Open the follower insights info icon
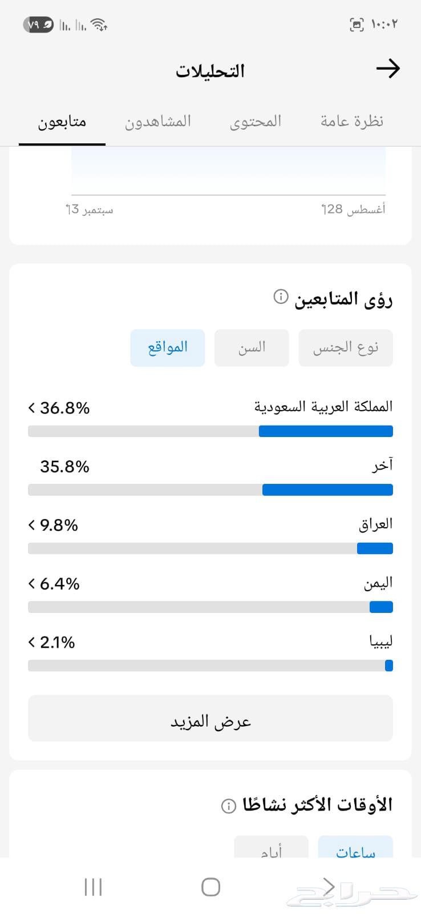Screen dimensions: 421x914 279,298
